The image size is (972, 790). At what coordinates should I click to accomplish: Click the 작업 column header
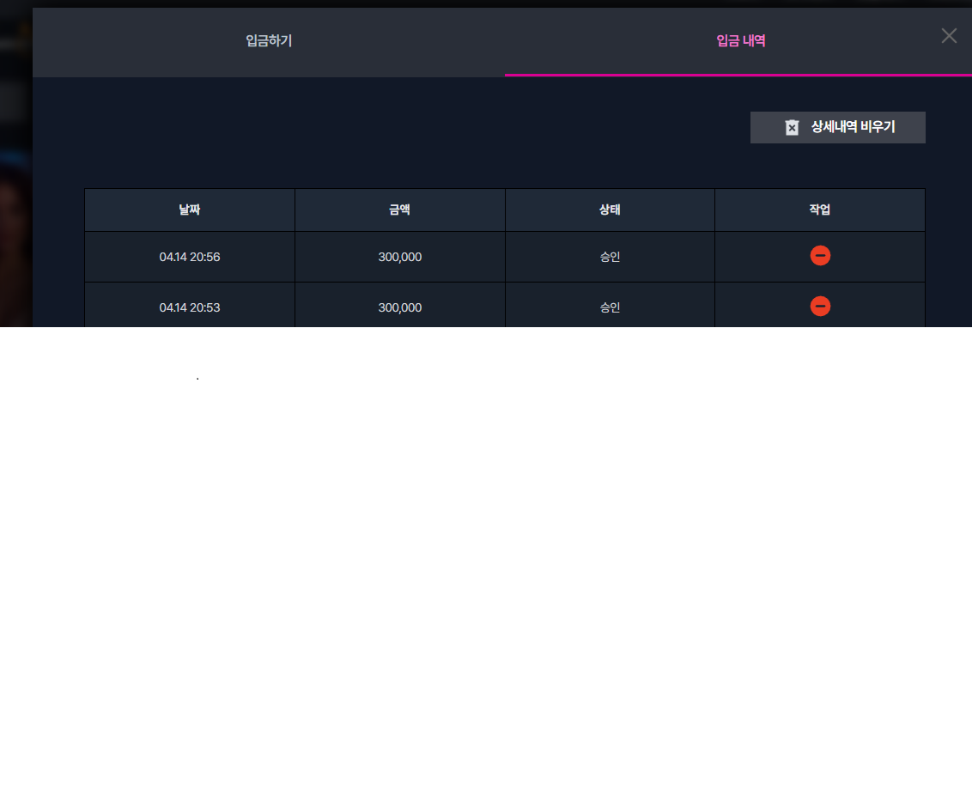point(819,210)
